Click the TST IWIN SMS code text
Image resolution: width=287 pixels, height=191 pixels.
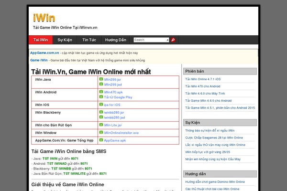[x=50, y=159]
